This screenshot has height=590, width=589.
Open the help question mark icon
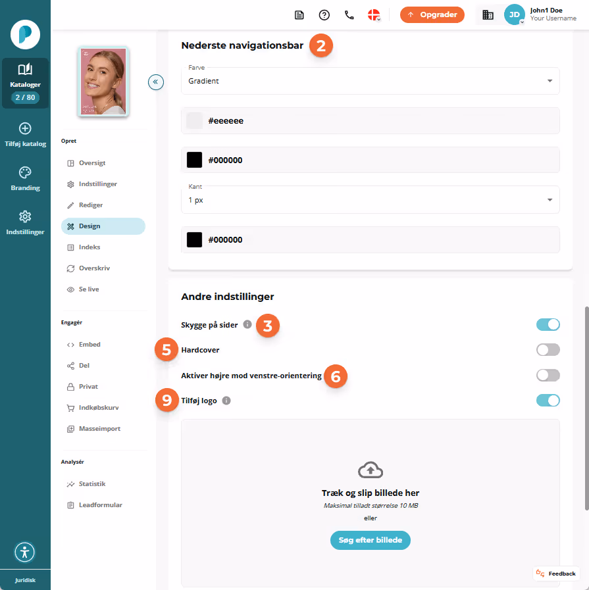(324, 15)
